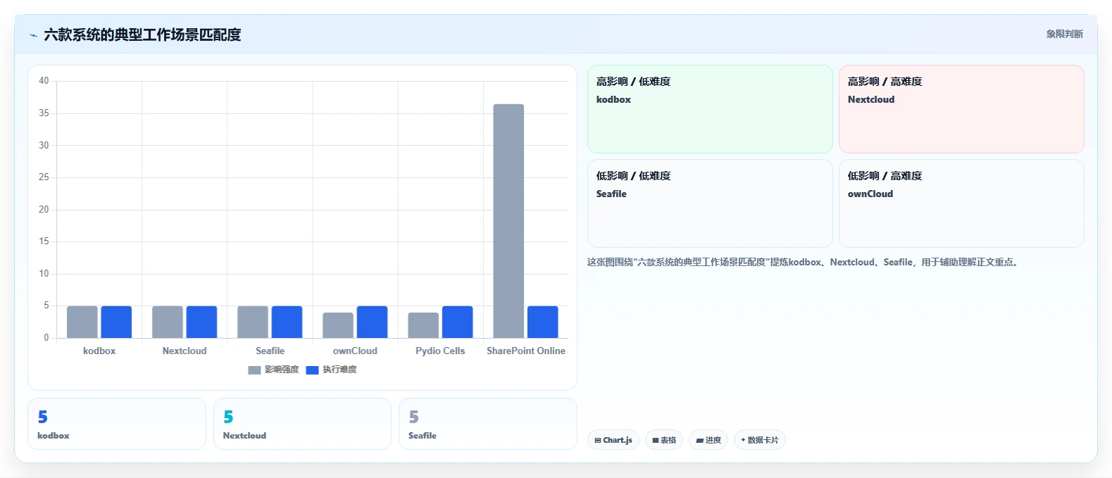The height and width of the screenshot is (478, 1112).
Task: Click the gray ownCloud bar
Action: tap(338, 325)
